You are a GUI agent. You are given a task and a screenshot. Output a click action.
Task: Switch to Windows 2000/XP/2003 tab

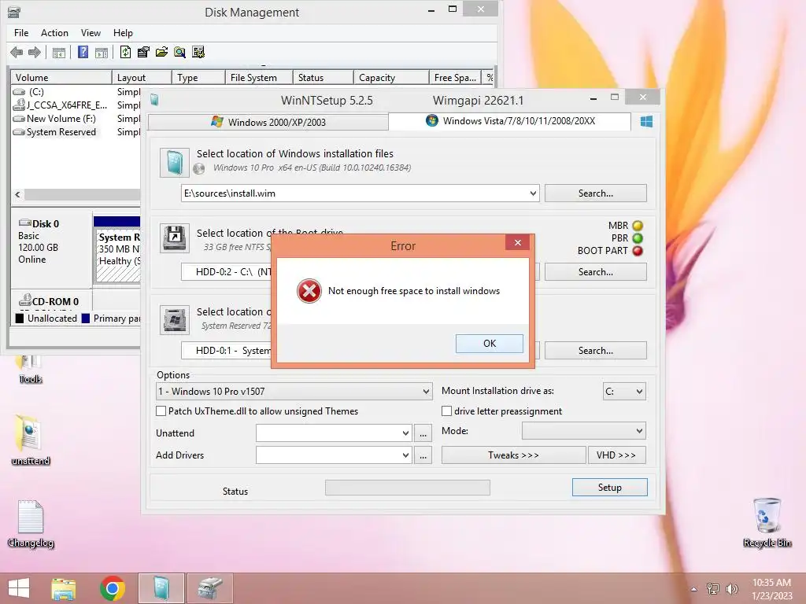[x=268, y=122]
